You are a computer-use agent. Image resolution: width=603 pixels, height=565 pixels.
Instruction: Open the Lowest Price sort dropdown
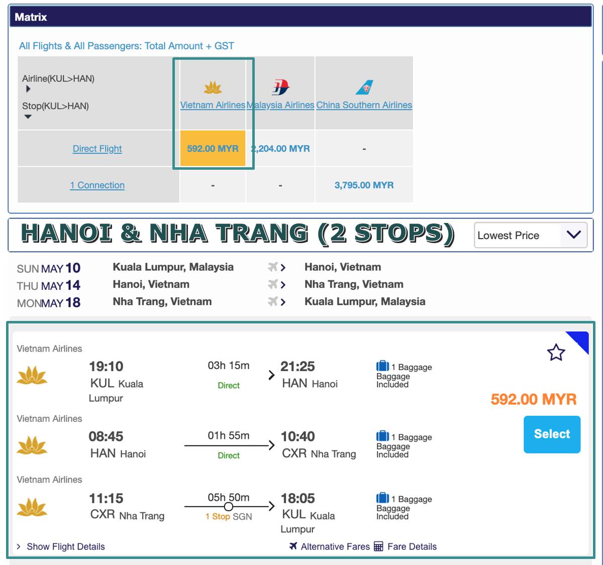[x=531, y=235]
